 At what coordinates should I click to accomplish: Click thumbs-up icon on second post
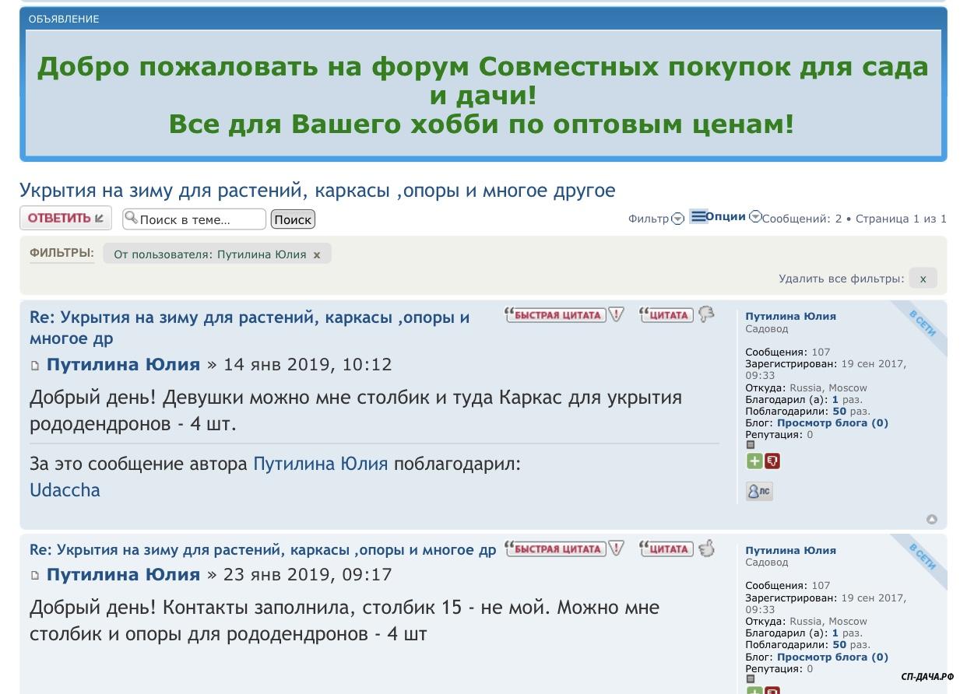click(706, 549)
